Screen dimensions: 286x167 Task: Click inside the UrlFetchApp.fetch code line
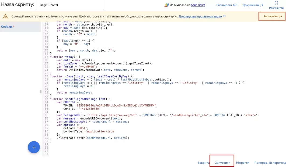coord(93,138)
